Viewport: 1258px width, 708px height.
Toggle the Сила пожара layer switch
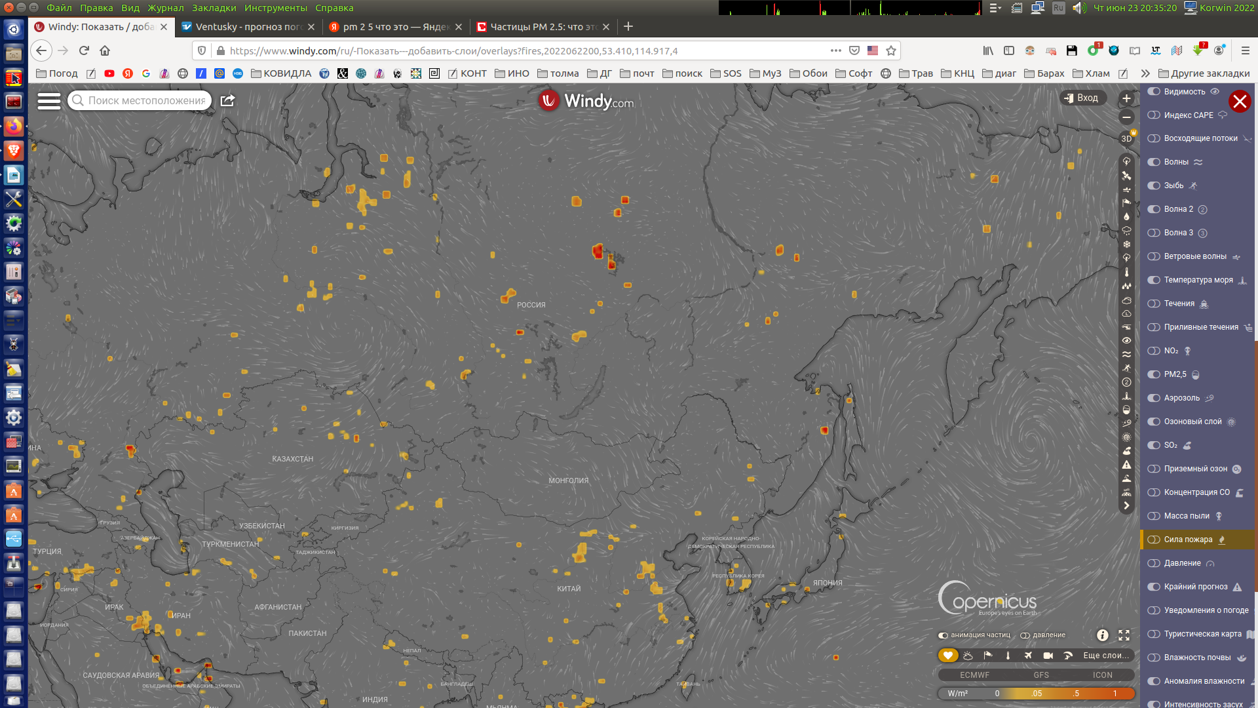1154,540
